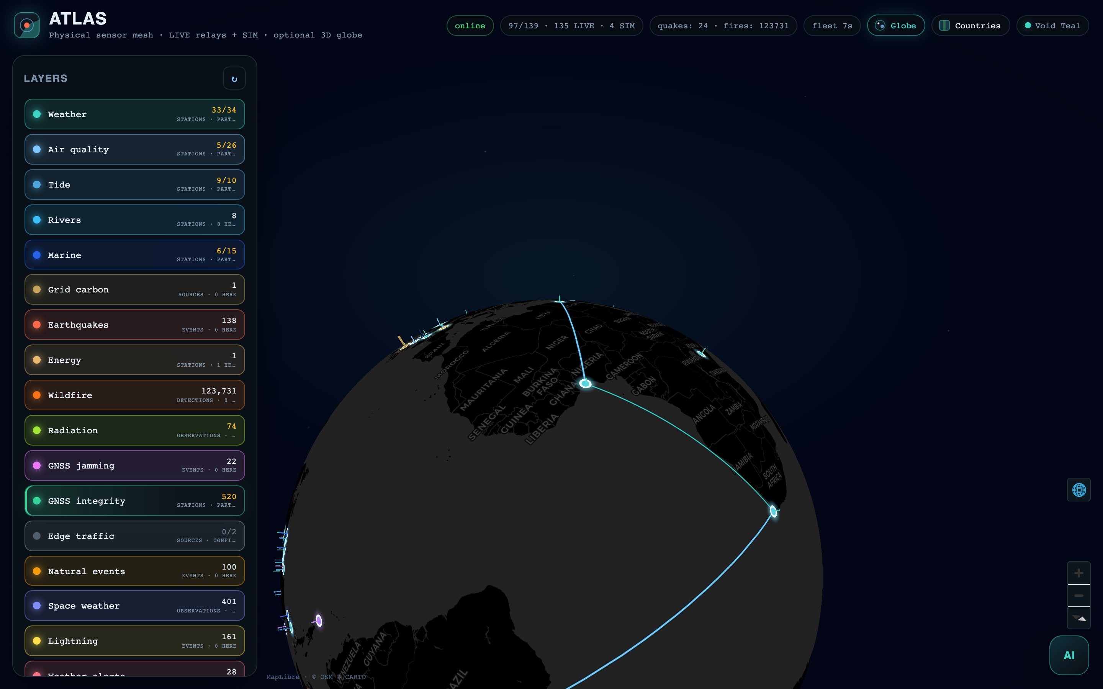1103x689 pixels.
Task: Click the 97/139 LIVE SIM status pill
Action: (x=571, y=26)
